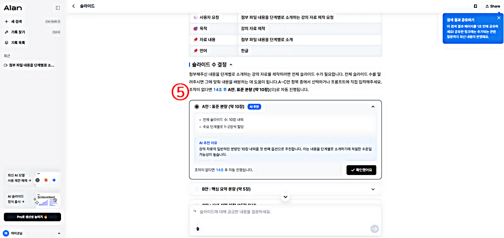This screenshot has height=238, width=504.
Task: Select the B안 : 핵심 요약 분량 radio button
Action: pyautogui.click(x=197, y=189)
